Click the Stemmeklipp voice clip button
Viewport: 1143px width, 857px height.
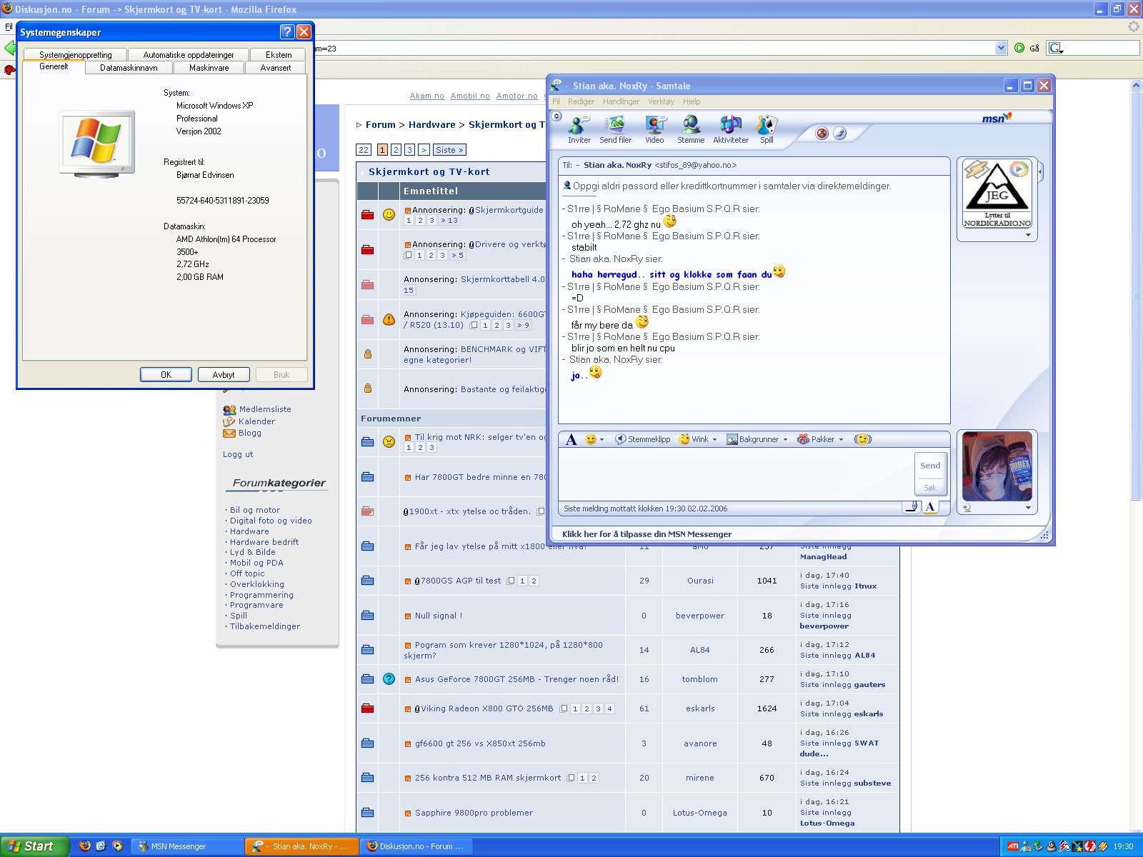pos(643,439)
